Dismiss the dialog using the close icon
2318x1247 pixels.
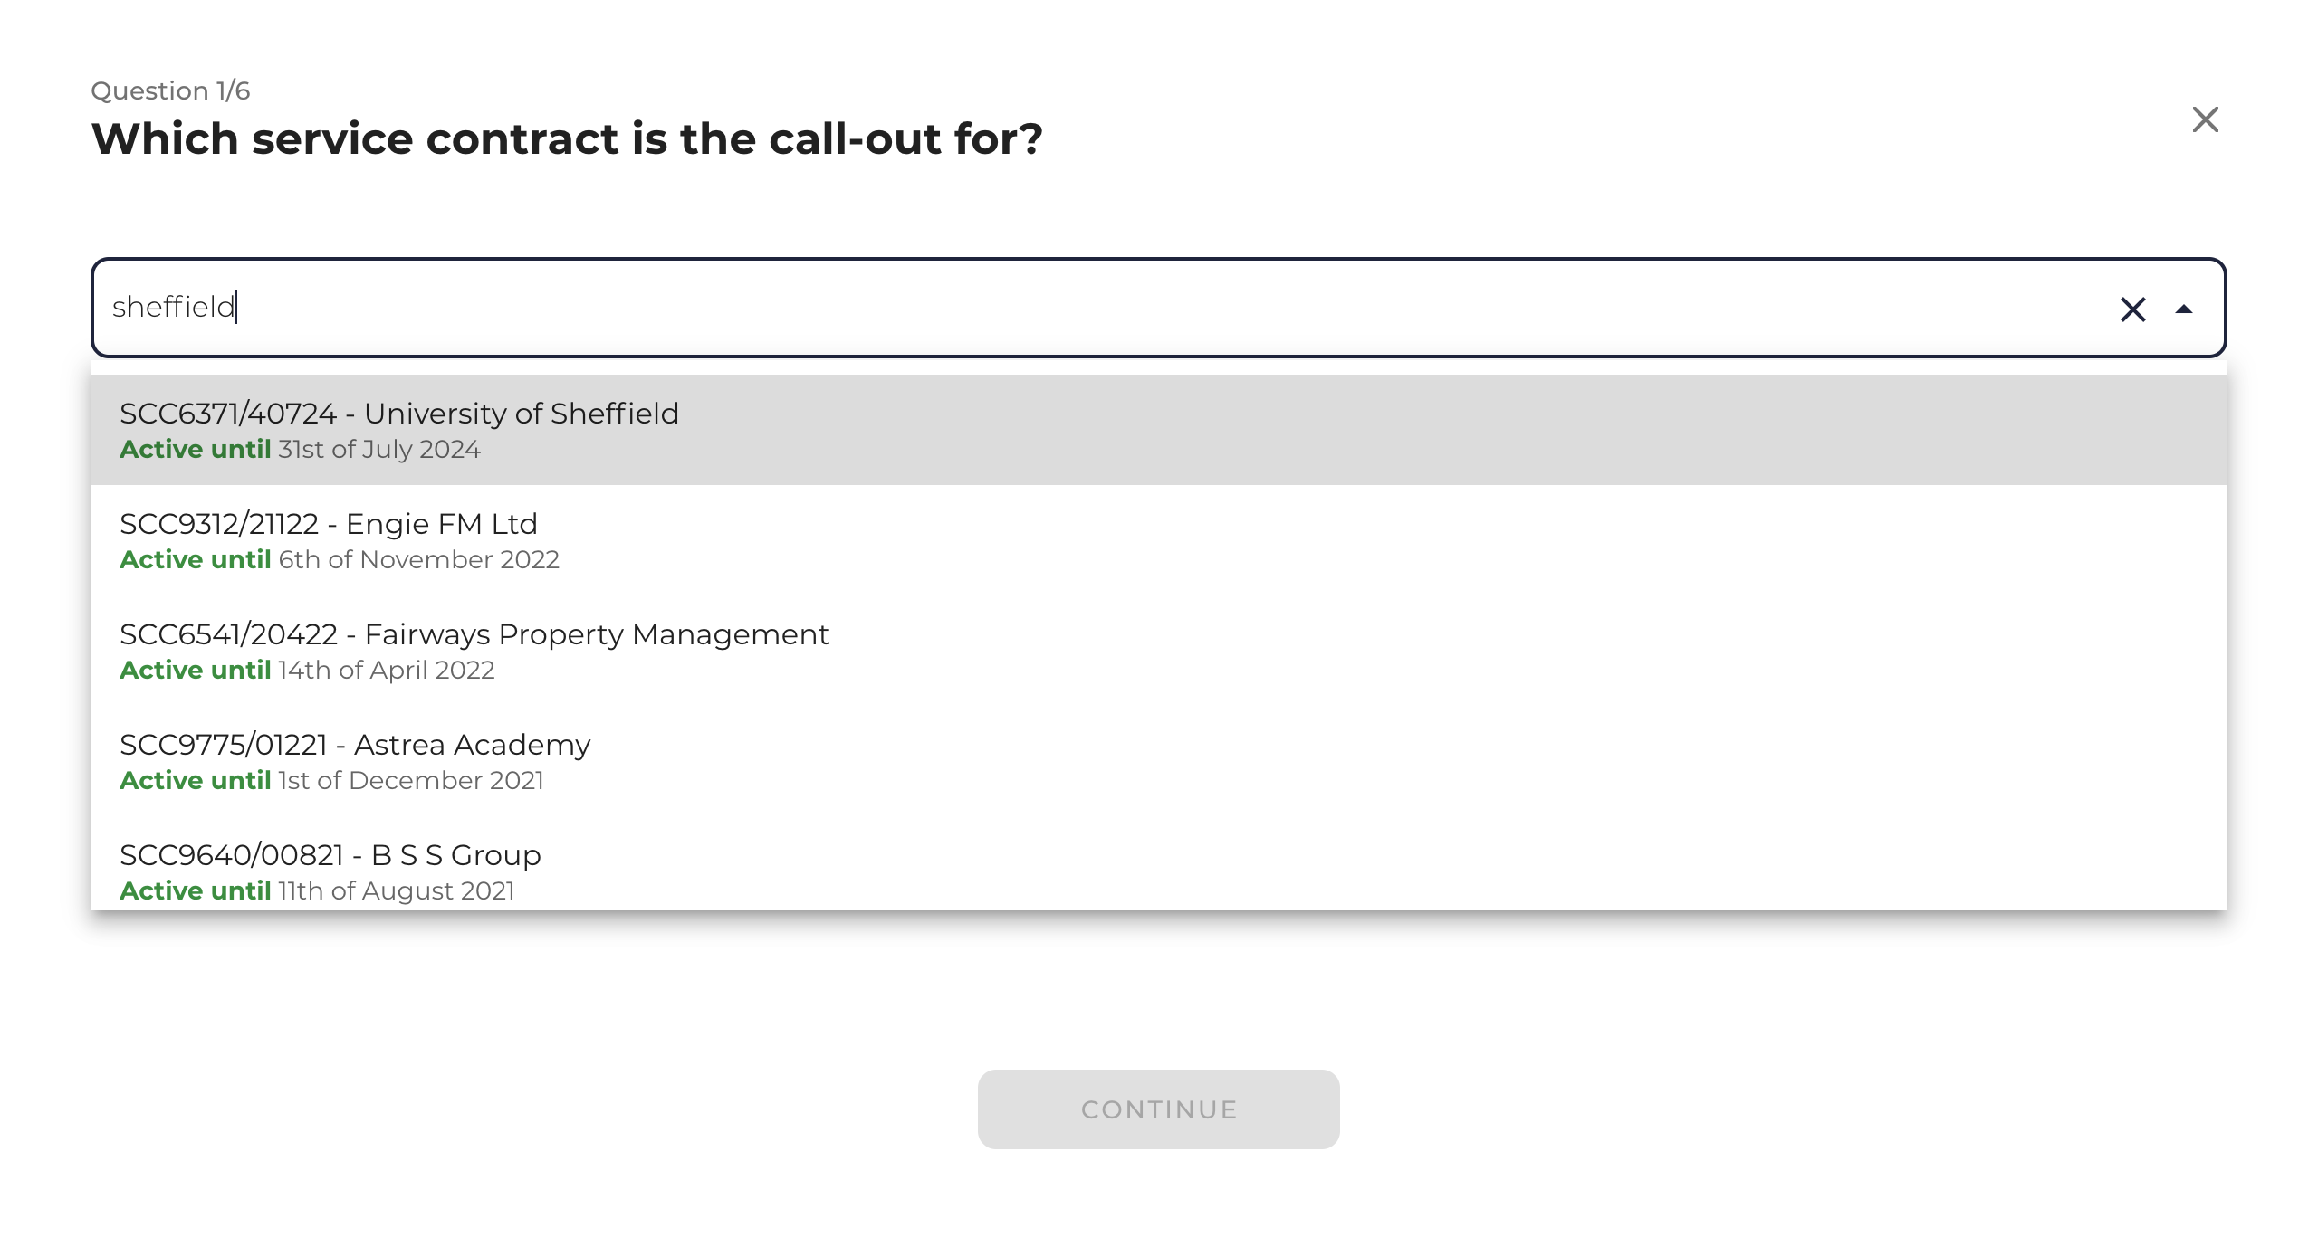click(2204, 120)
